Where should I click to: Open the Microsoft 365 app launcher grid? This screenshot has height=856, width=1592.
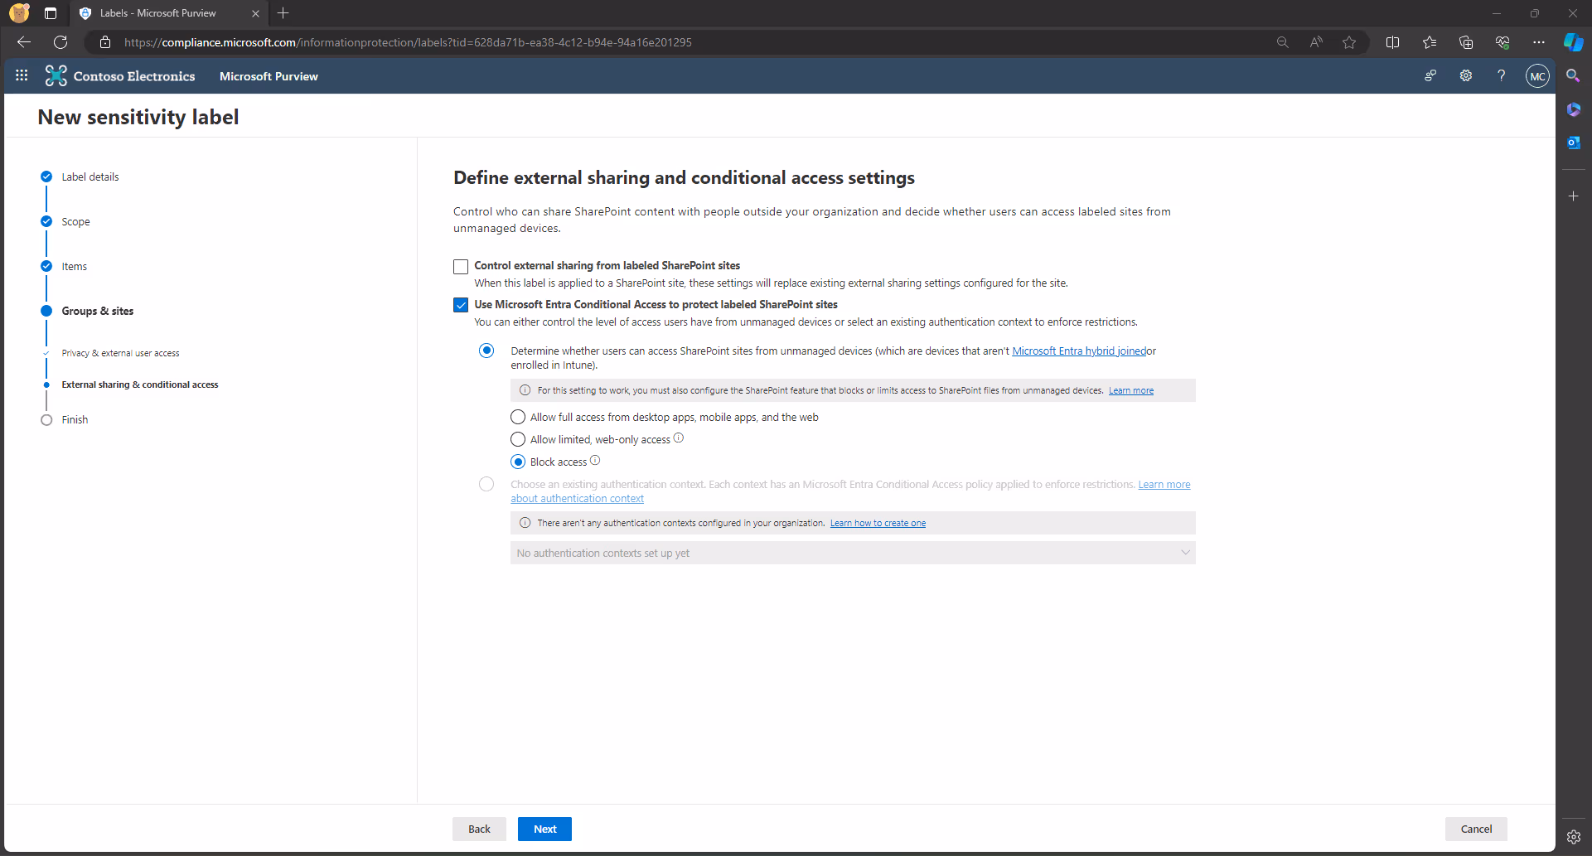(x=22, y=75)
